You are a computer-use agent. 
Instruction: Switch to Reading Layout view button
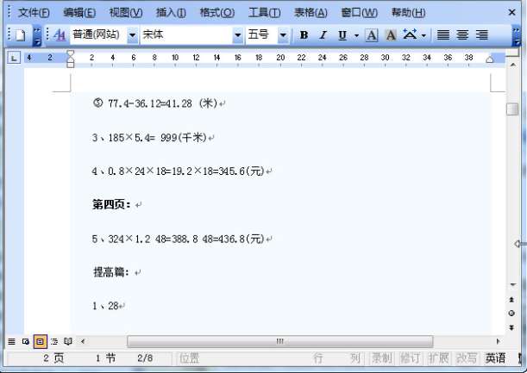[x=68, y=341]
